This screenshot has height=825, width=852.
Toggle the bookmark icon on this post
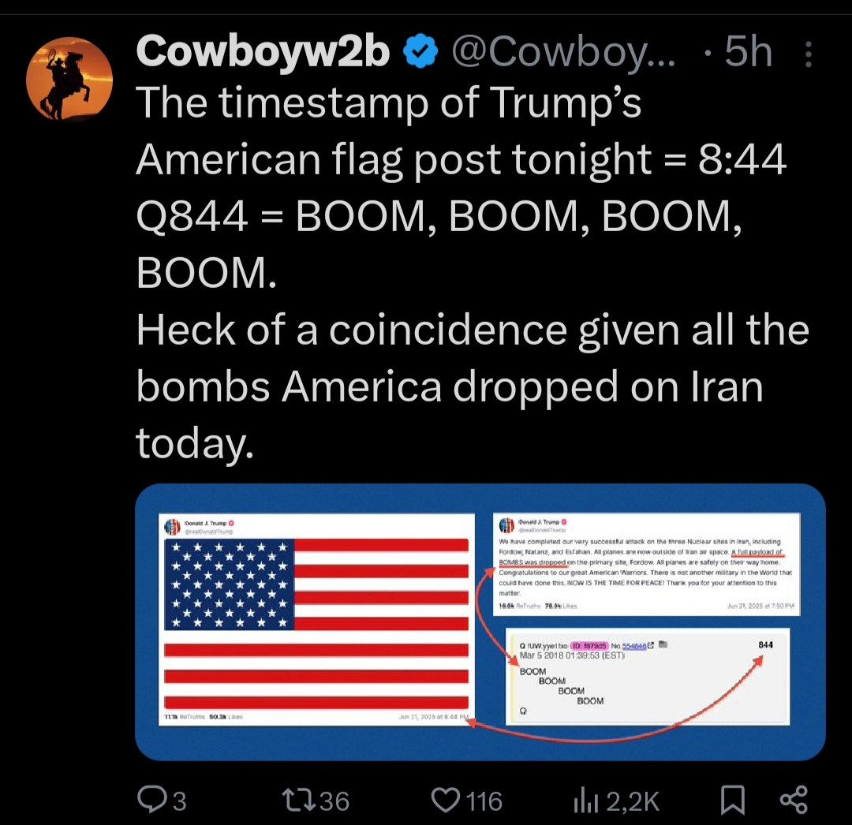(x=732, y=800)
